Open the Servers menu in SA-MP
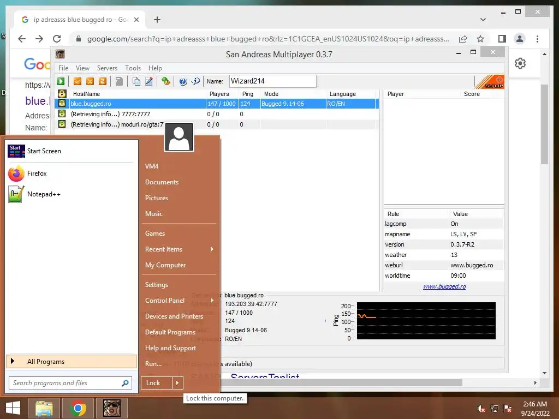Viewport: 559px width, 419px height. (x=107, y=68)
